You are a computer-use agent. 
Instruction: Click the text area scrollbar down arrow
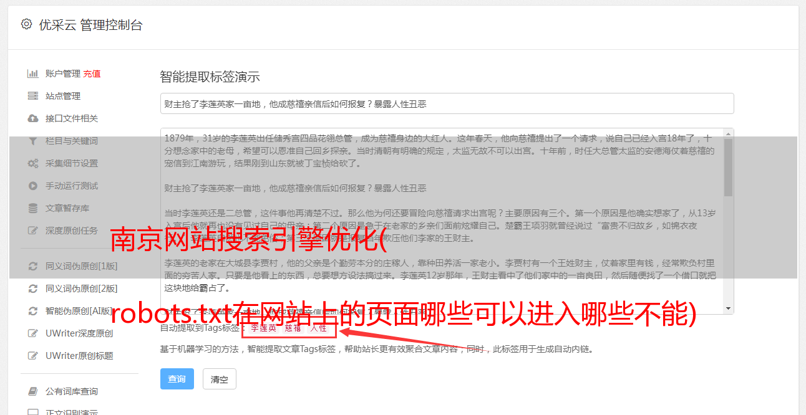click(x=729, y=309)
